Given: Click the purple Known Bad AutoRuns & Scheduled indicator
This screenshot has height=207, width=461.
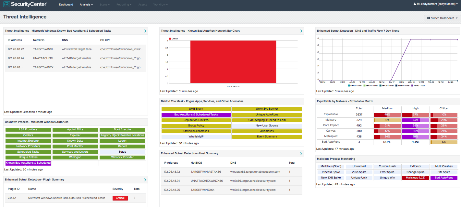Looking at the screenshot, I should point(28,163).
